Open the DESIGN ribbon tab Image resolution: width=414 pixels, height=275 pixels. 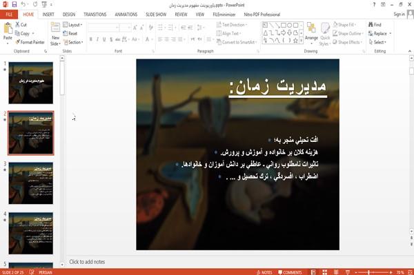click(68, 14)
